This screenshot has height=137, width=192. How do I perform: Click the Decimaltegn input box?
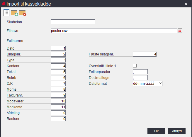[140, 78]
